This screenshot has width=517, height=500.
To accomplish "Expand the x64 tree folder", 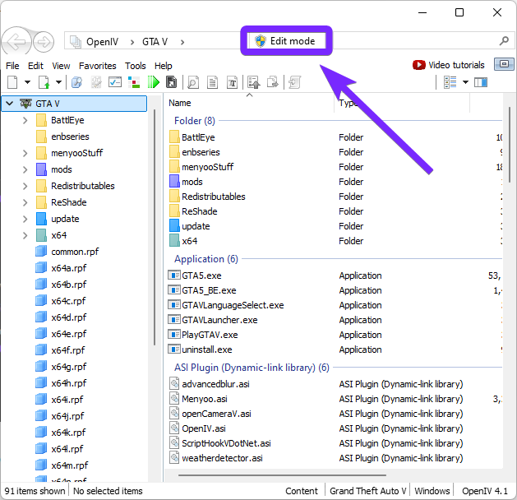I will [x=25, y=235].
